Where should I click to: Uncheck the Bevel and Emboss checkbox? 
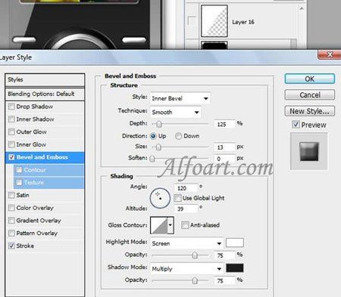pyautogui.click(x=11, y=157)
